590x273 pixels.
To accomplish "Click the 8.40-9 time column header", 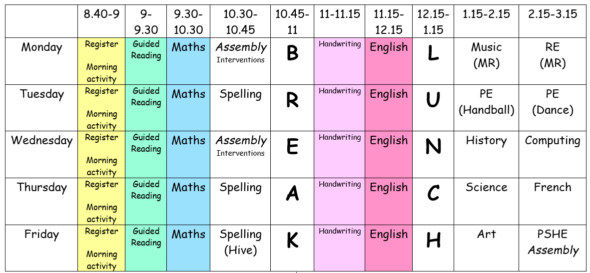I will (101, 21).
